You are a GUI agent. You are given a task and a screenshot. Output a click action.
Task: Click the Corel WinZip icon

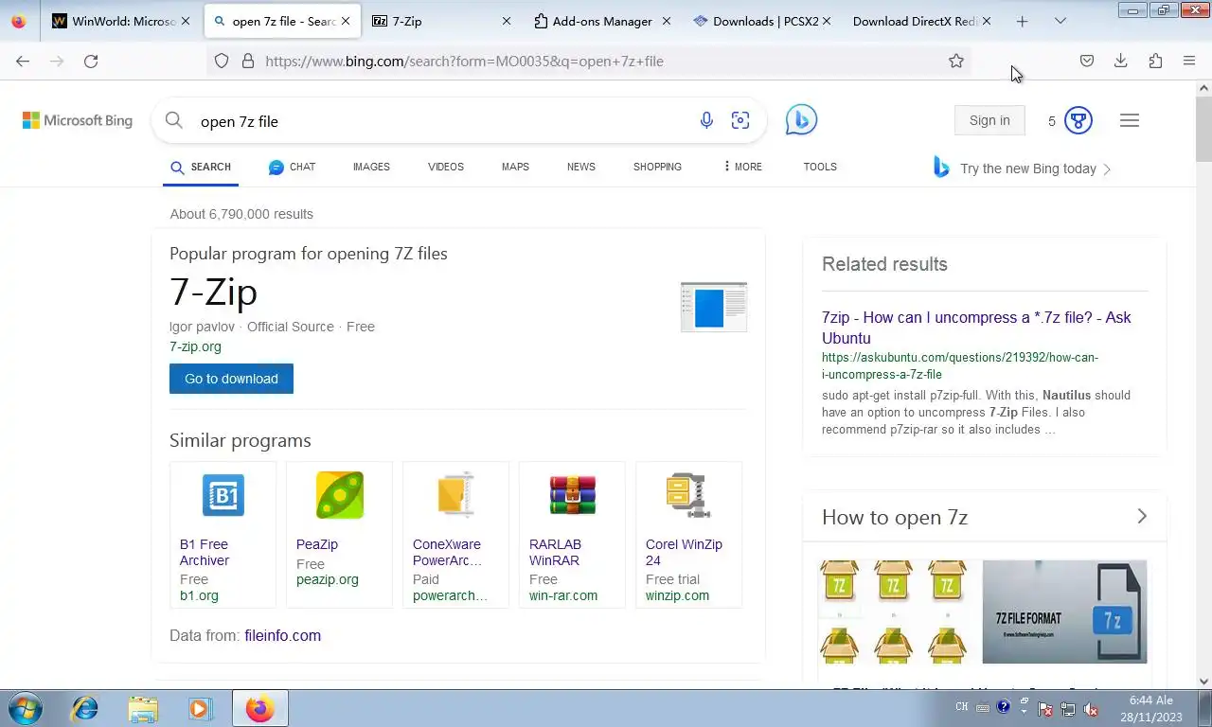tap(688, 495)
